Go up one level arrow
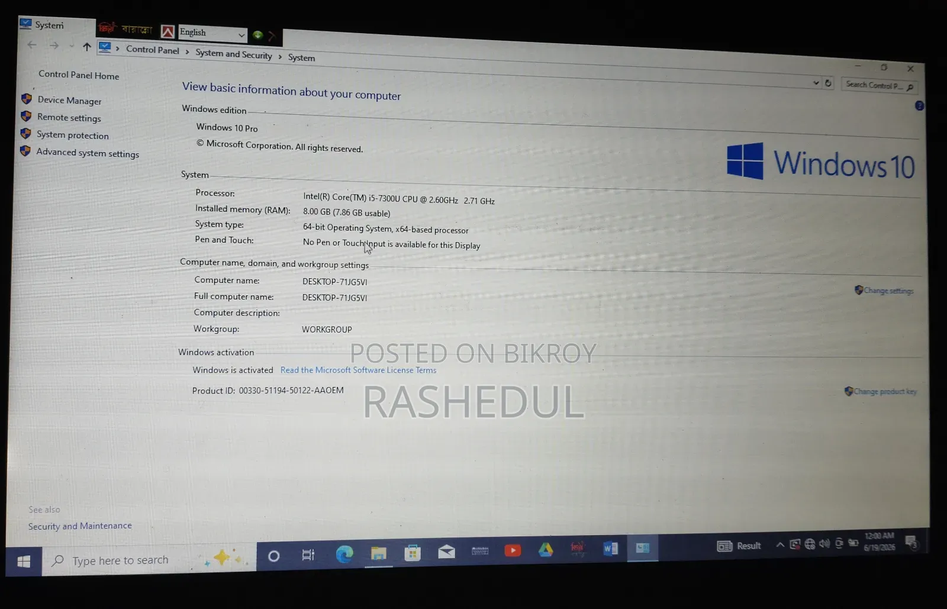Viewport: 947px width, 609px height. [87, 47]
